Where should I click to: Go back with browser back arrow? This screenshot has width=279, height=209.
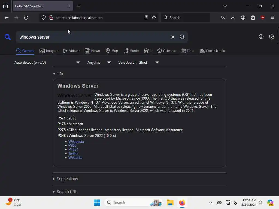pyautogui.click(x=7, y=18)
